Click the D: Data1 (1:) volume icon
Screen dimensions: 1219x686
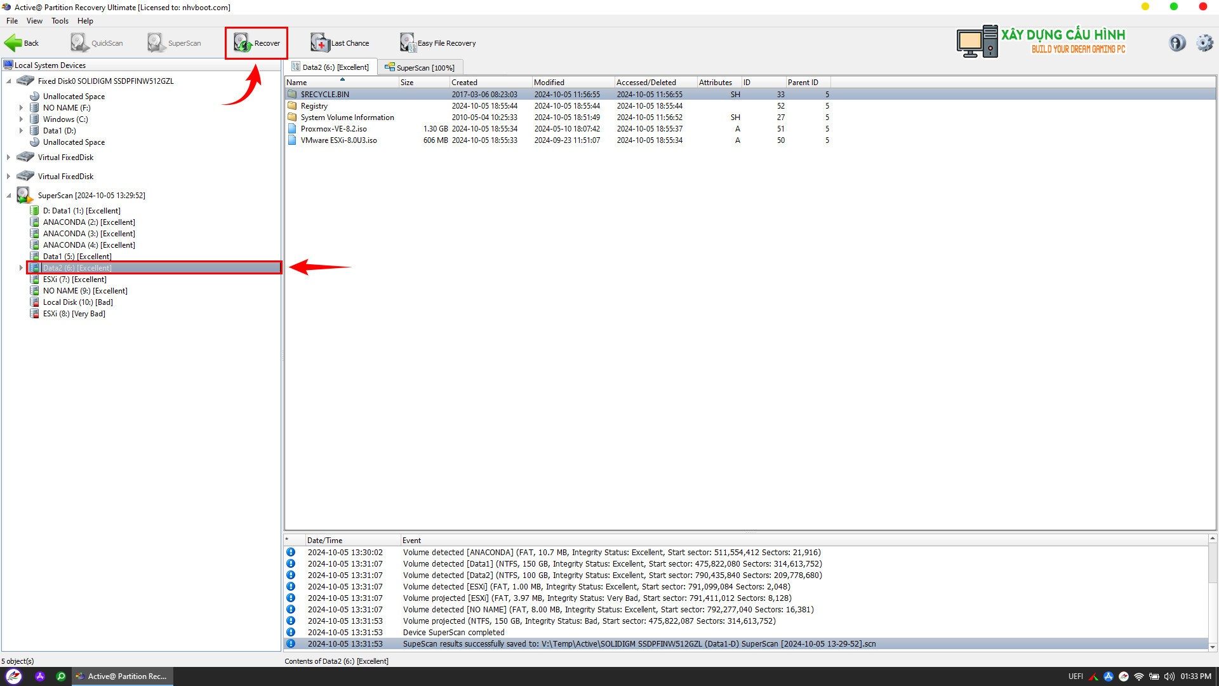[35, 211]
